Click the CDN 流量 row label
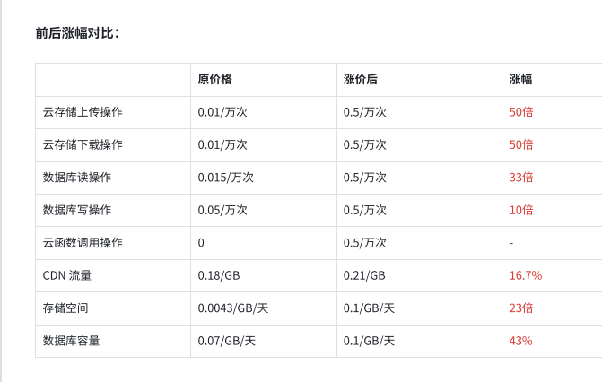Image resolution: width=602 pixels, height=382 pixels. click(x=66, y=275)
